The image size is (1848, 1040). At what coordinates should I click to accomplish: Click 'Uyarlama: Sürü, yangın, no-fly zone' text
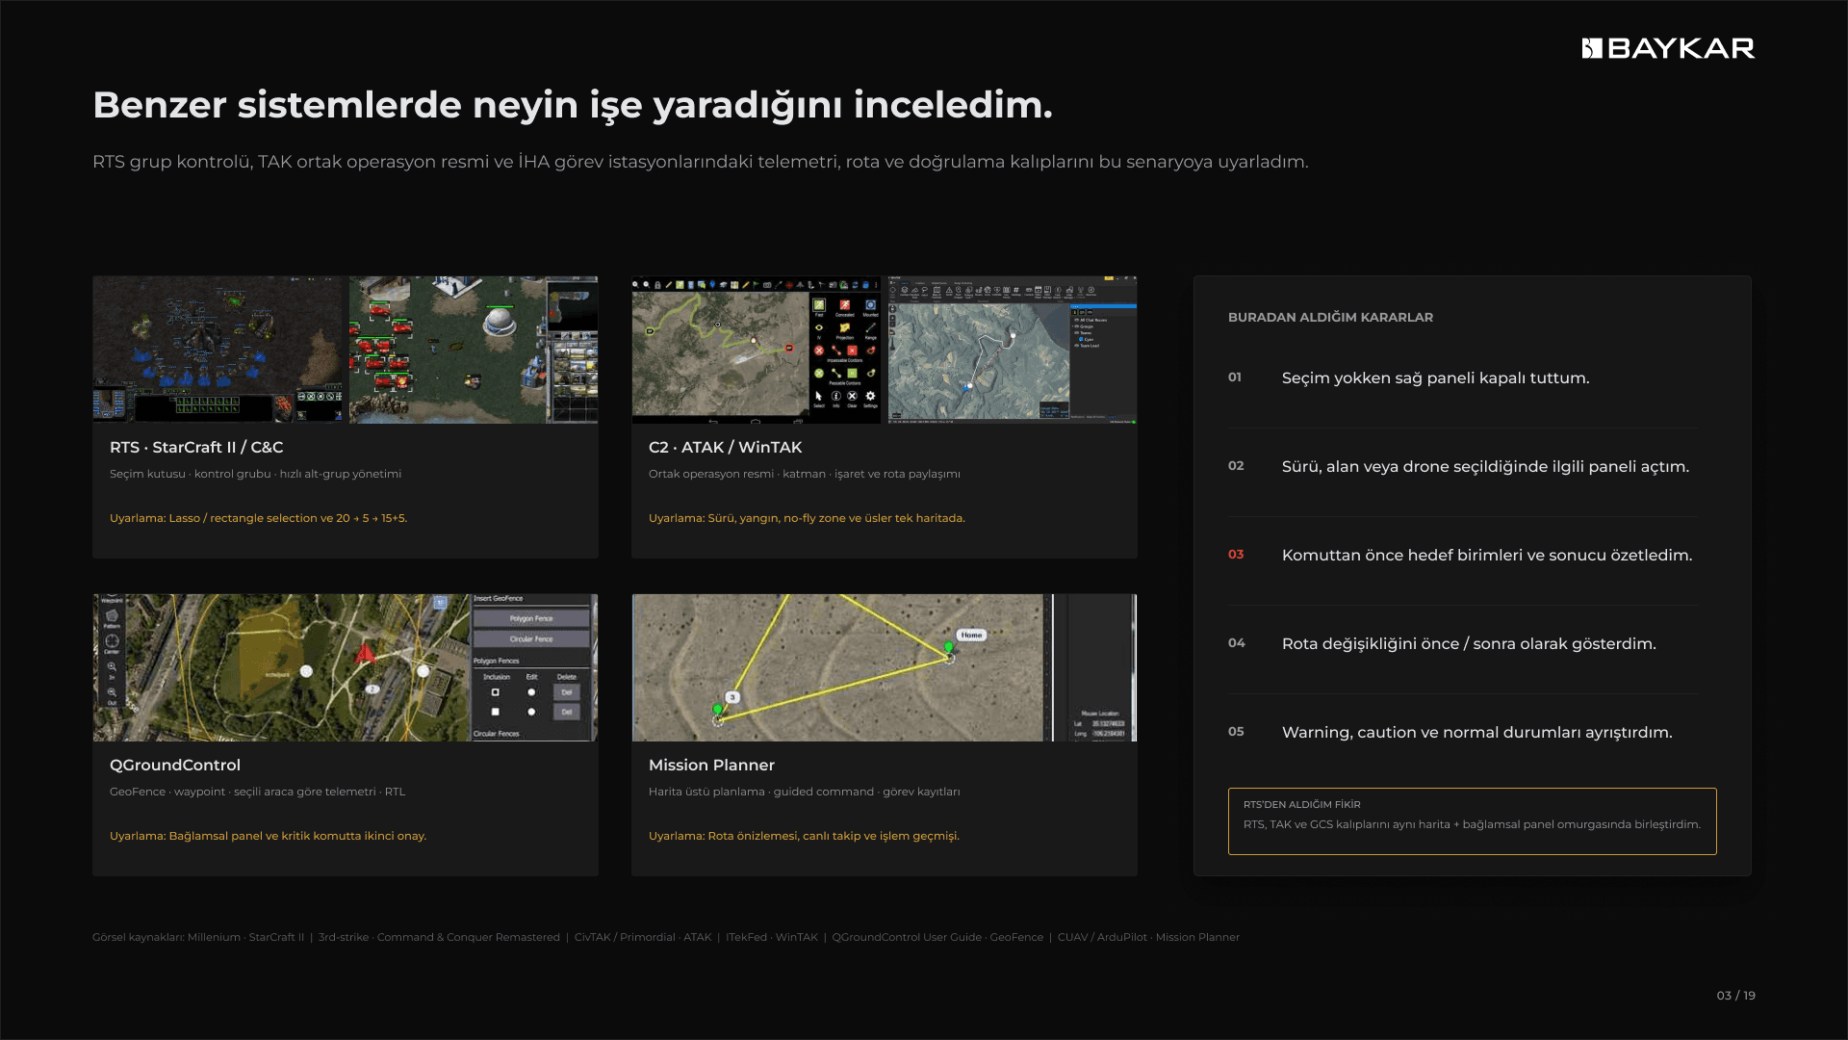(807, 518)
